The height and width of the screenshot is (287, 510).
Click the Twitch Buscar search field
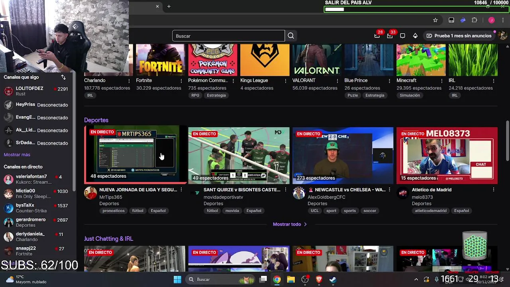tap(228, 36)
